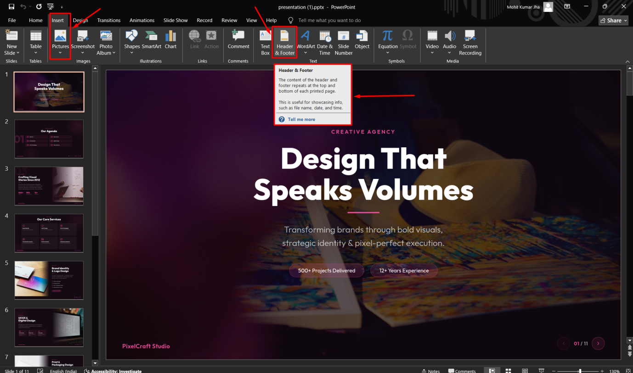Click the slide title Design That Speaks Volumes
The height and width of the screenshot is (373, 633).
(x=363, y=175)
